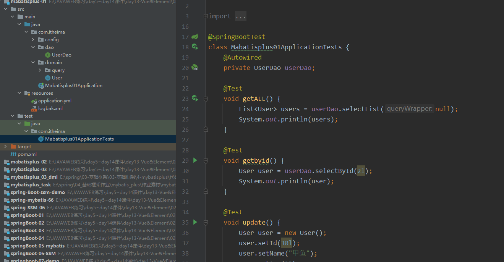Select the User class icon in tree
Viewport: 504px width, 262px height.
48,78
